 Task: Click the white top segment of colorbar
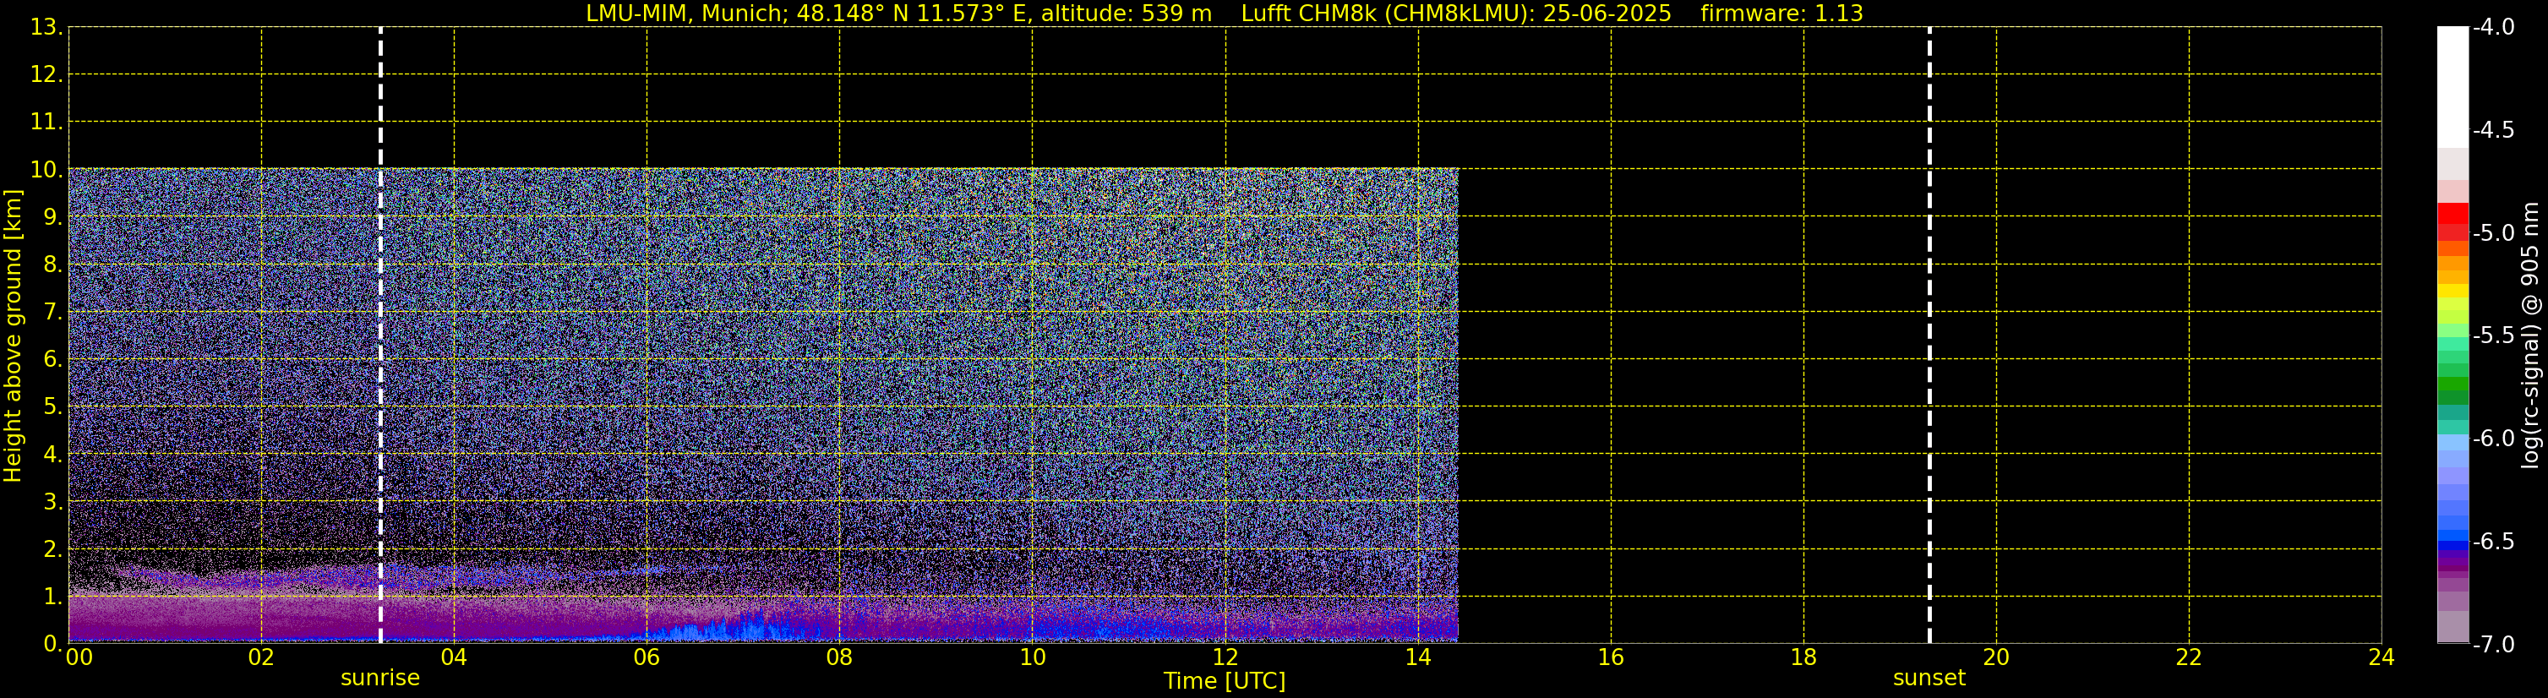(x=2452, y=87)
